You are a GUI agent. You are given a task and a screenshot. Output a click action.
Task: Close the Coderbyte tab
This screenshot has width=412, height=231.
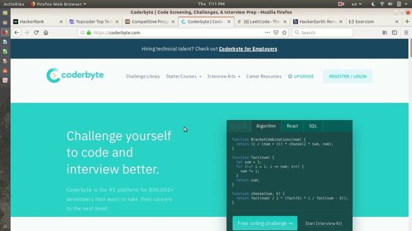pos(229,22)
